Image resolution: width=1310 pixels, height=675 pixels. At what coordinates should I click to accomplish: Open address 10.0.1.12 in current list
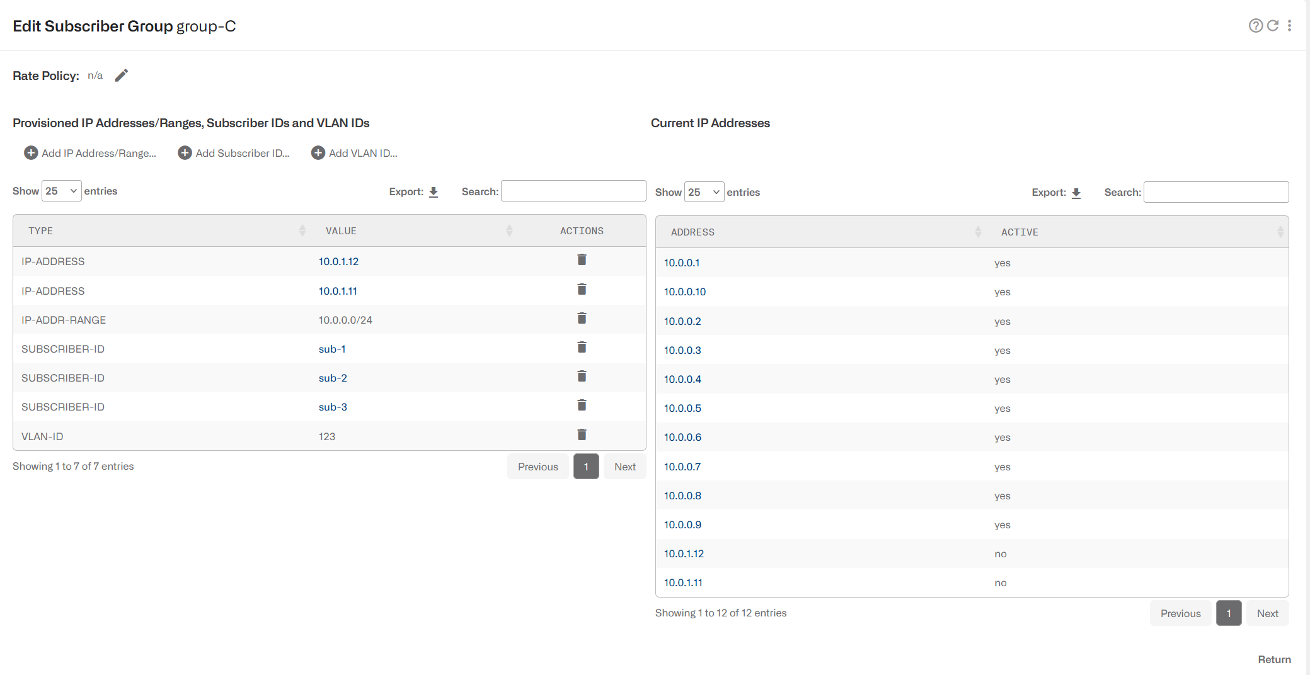click(684, 553)
